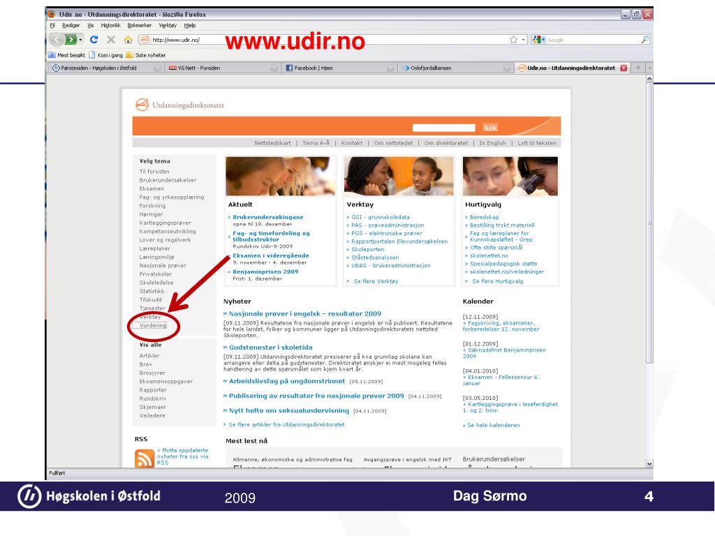715x536 pixels.
Task: Select Nasjonale prøver in the theme list
Action: (x=162, y=265)
